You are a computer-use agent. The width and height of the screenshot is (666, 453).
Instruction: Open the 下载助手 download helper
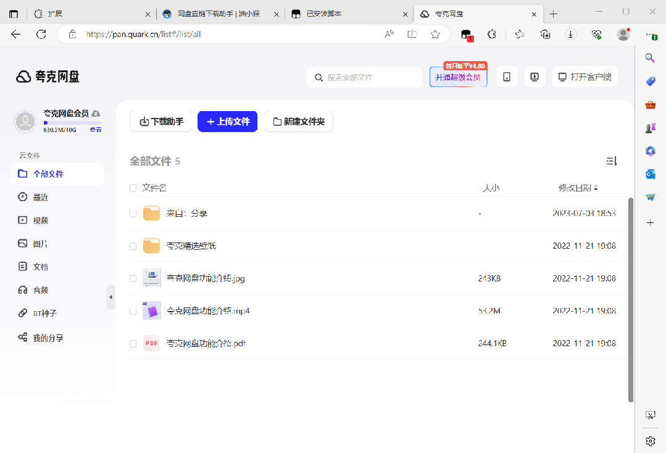(161, 122)
